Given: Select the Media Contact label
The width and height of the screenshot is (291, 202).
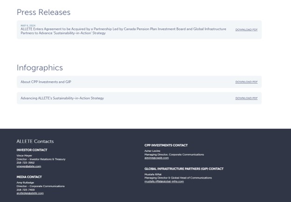Looking at the screenshot, I should (x=29, y=177).
